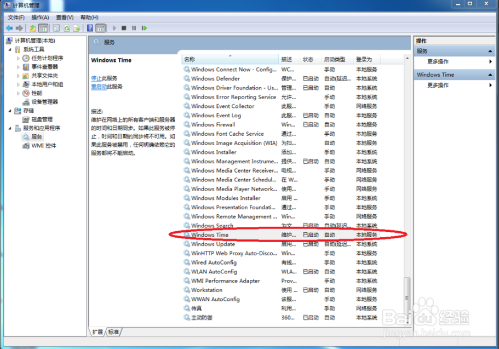
Task: Click the Stop service square icon
Action: click(124, 28)
